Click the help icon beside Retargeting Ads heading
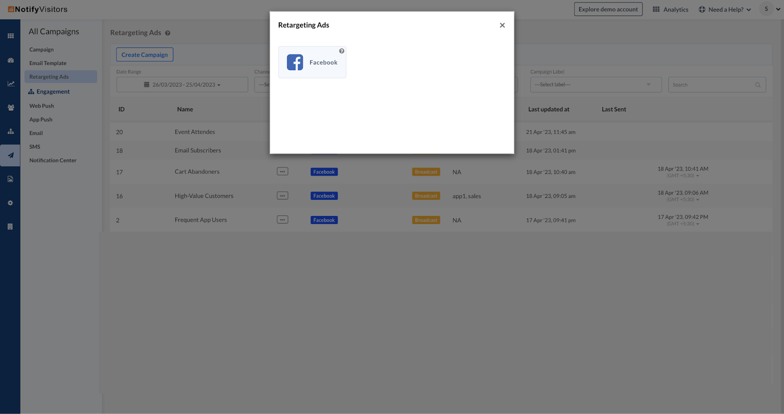This screenshot has width=784, height=414. 168,33
